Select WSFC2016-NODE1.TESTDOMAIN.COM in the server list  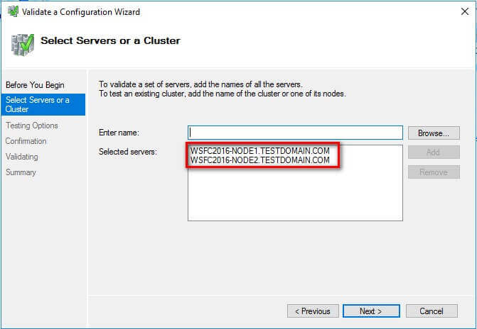[260, 150]
